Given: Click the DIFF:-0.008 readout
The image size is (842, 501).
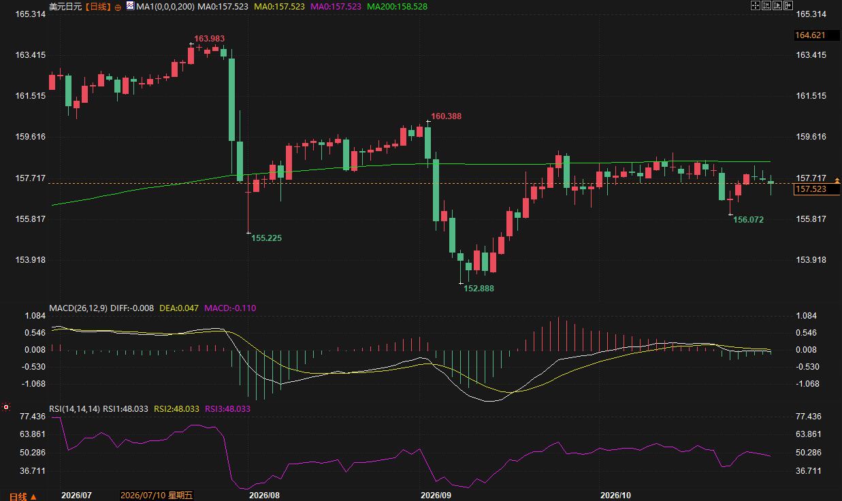Looking at the screenshot, I should [132, 308].
